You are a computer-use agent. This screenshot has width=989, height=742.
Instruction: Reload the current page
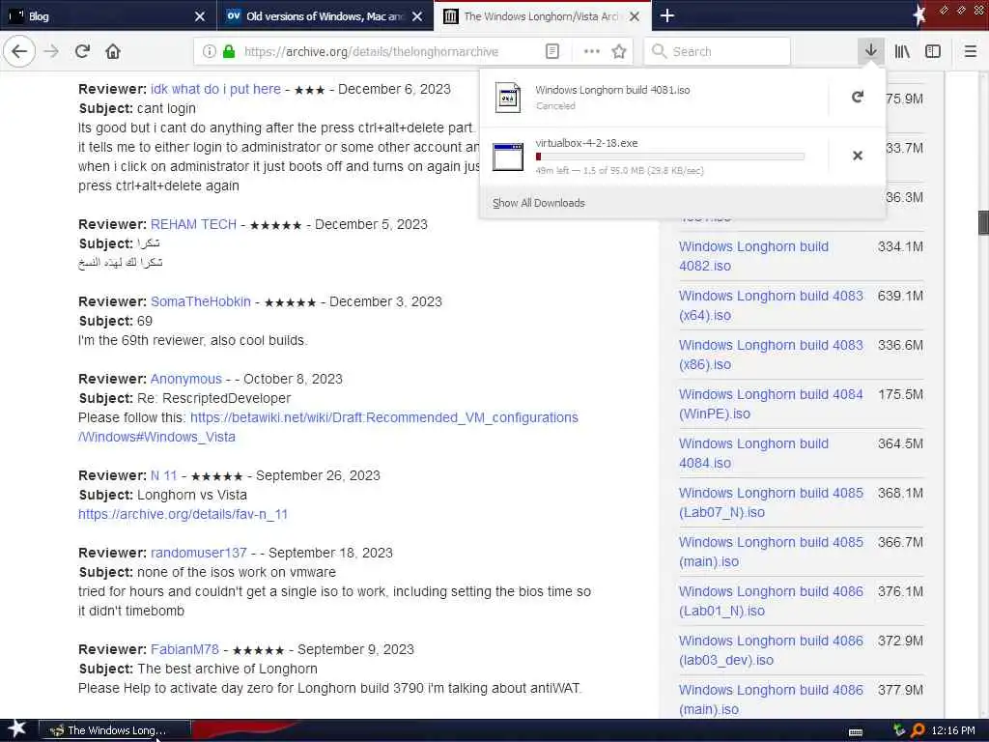83,51
